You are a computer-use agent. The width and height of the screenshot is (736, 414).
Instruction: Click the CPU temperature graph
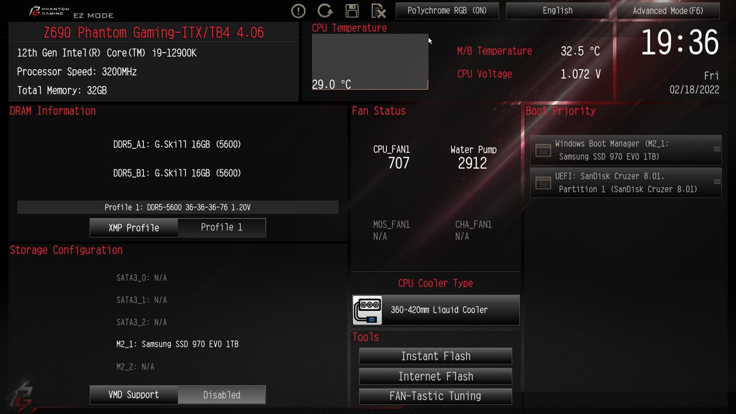coord(370,62)
